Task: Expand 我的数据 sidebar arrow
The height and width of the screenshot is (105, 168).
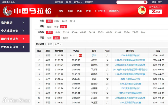Action: coord(23,23)
